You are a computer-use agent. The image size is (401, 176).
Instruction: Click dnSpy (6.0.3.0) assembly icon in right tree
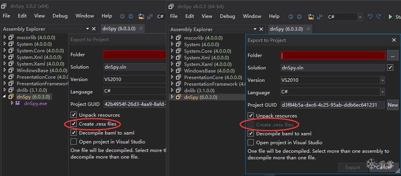[x=179, y=97]
